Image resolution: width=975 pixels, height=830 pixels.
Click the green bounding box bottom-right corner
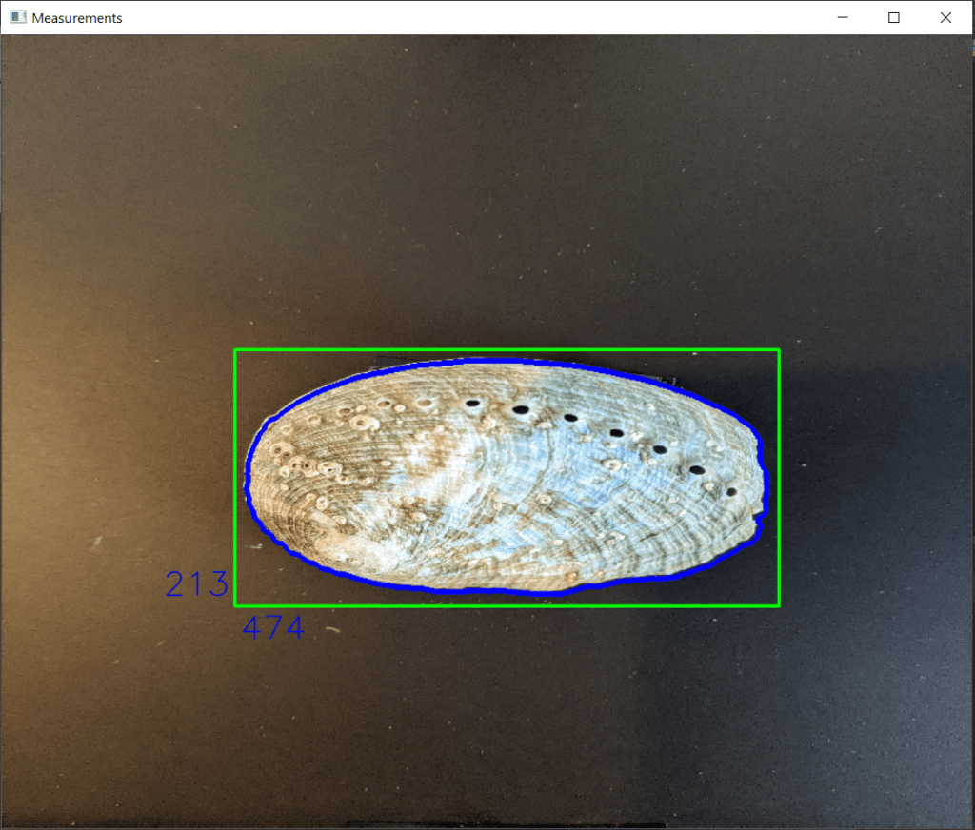click(779, 605)
